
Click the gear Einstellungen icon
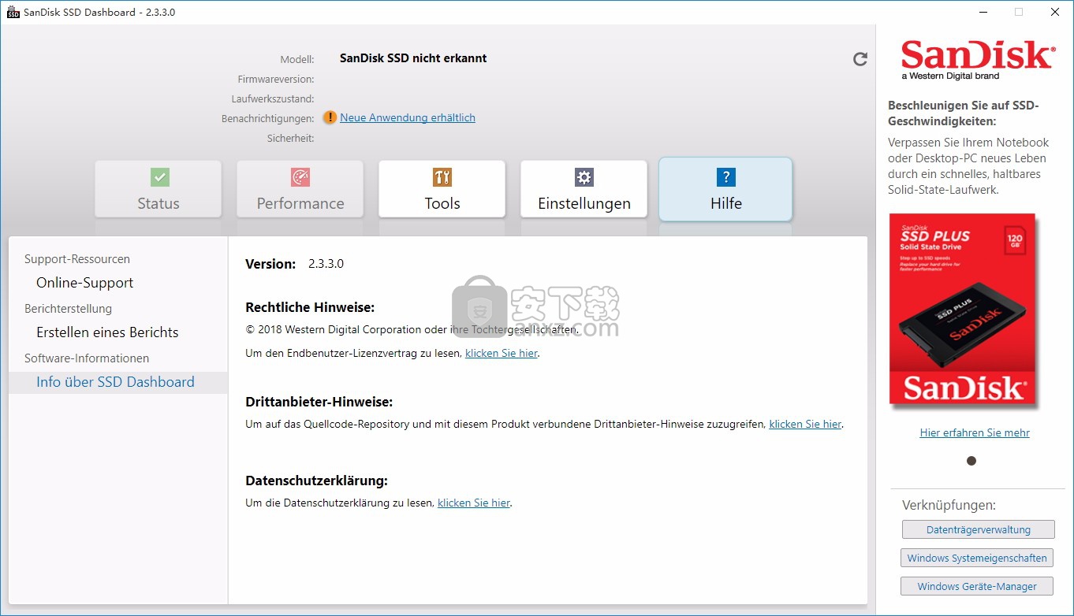coord(584,177)
